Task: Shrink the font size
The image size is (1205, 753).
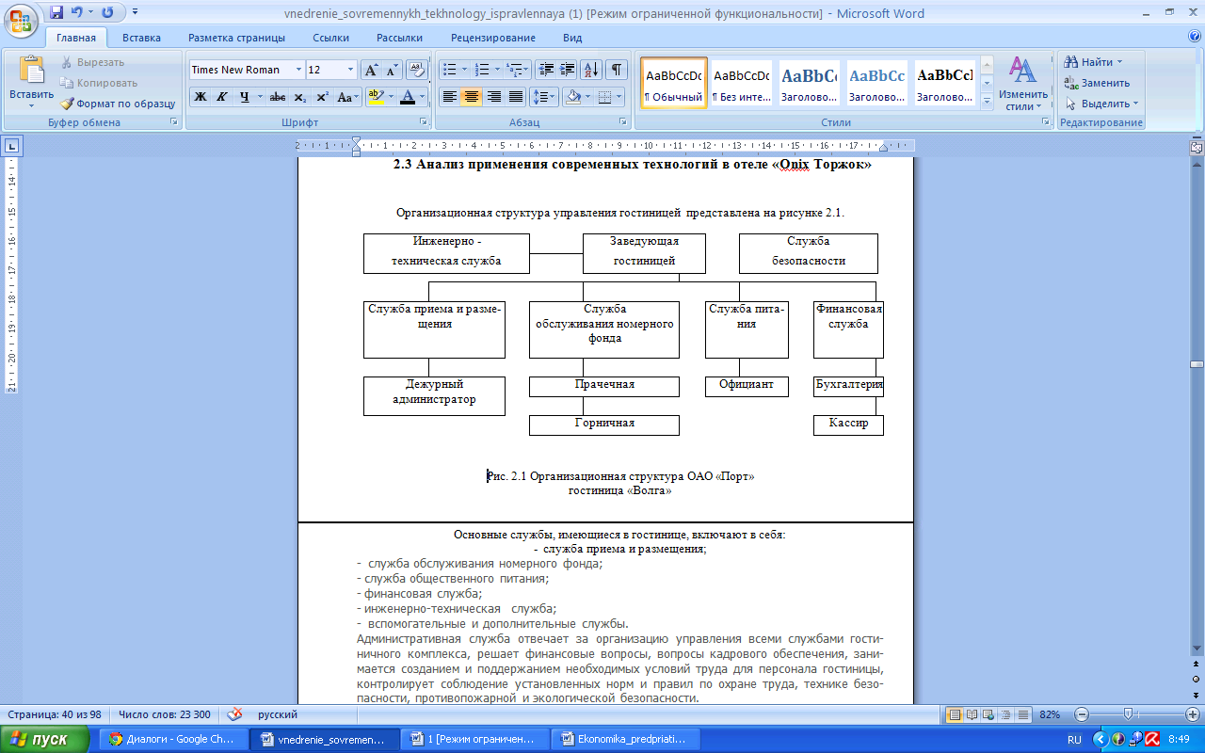Action: click(391, 70)
